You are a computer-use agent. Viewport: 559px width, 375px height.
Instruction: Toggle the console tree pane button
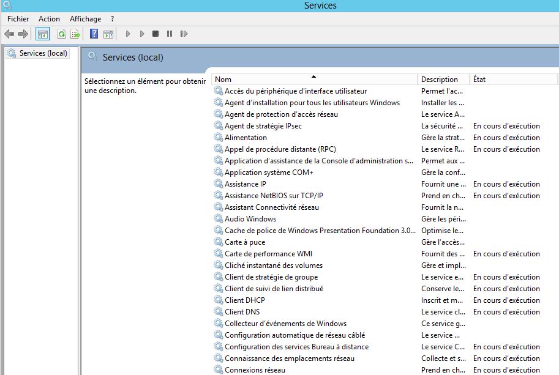pyautogui.click(x=43, y=34)
